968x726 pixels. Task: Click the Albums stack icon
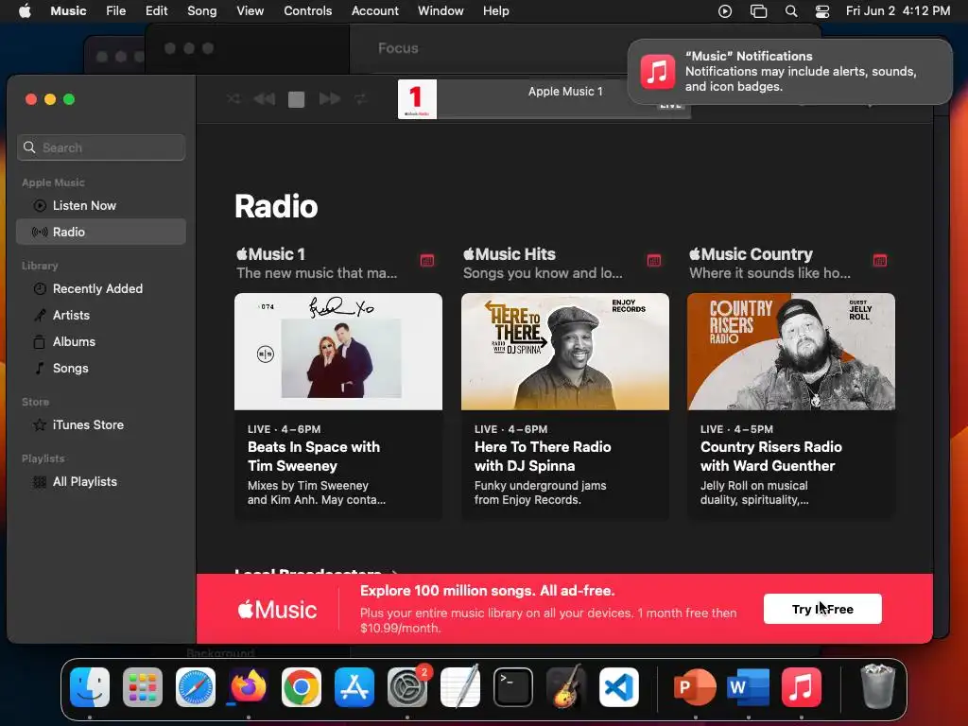[40, 342]
